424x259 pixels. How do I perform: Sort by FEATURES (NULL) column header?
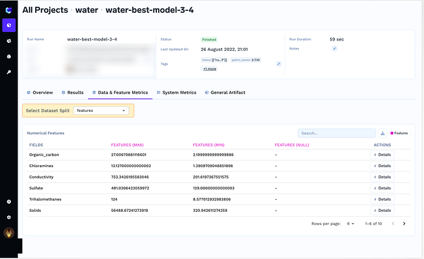click(x=292, y=145)
